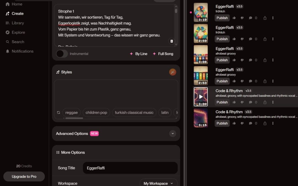Open Explore from the sidebar
Image resolution: width=298 pixels, height=186 pixels.
pos(18,32)
